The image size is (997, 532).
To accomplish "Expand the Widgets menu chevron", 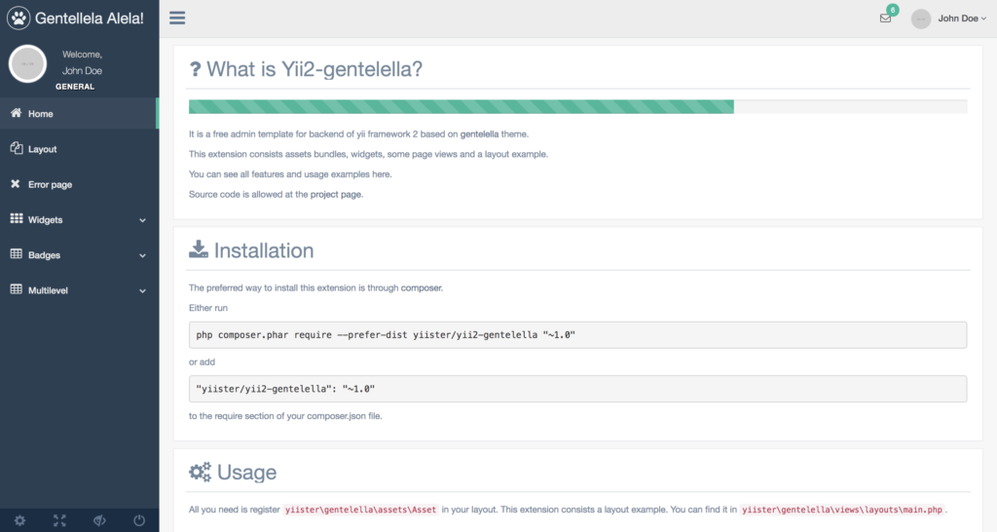I will [x=142, y=220].
